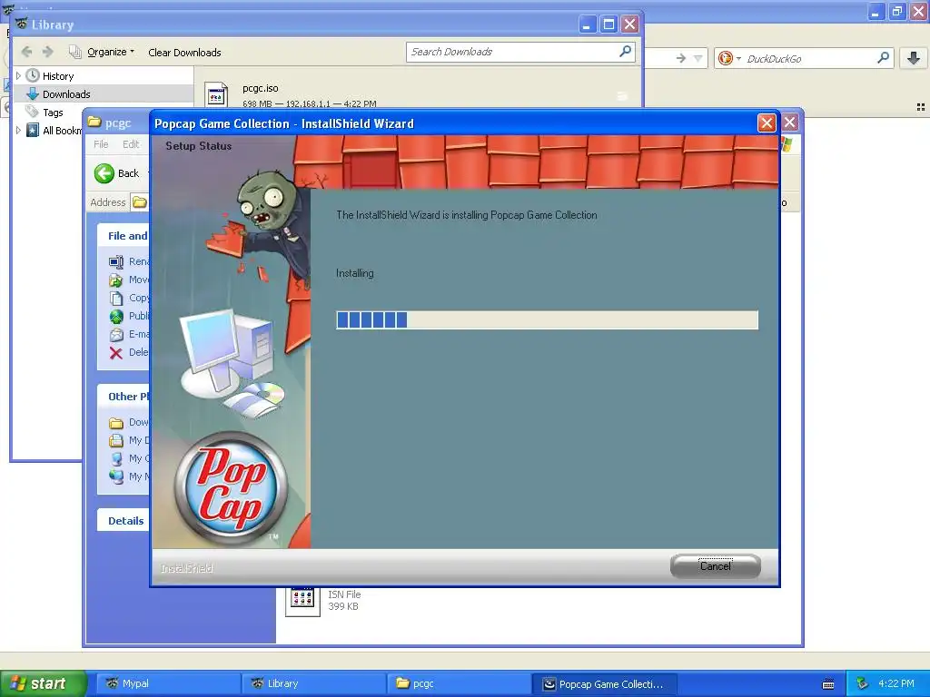
Task: Cancel the Popcap Game Collection installation
Action: pyautogui.click(x=716, y=566)
